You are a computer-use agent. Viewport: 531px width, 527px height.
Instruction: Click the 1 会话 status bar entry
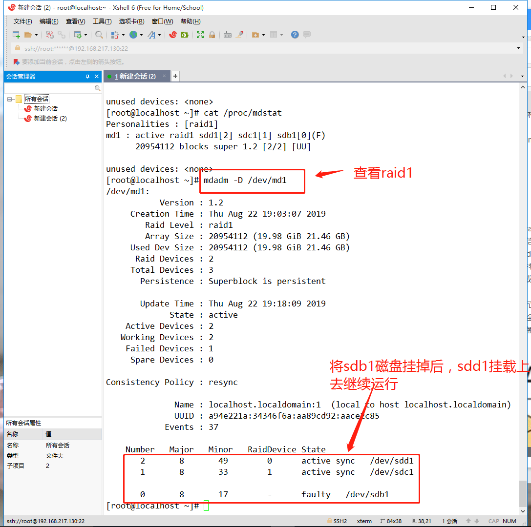pyautogui.click(x=450, y=521)
